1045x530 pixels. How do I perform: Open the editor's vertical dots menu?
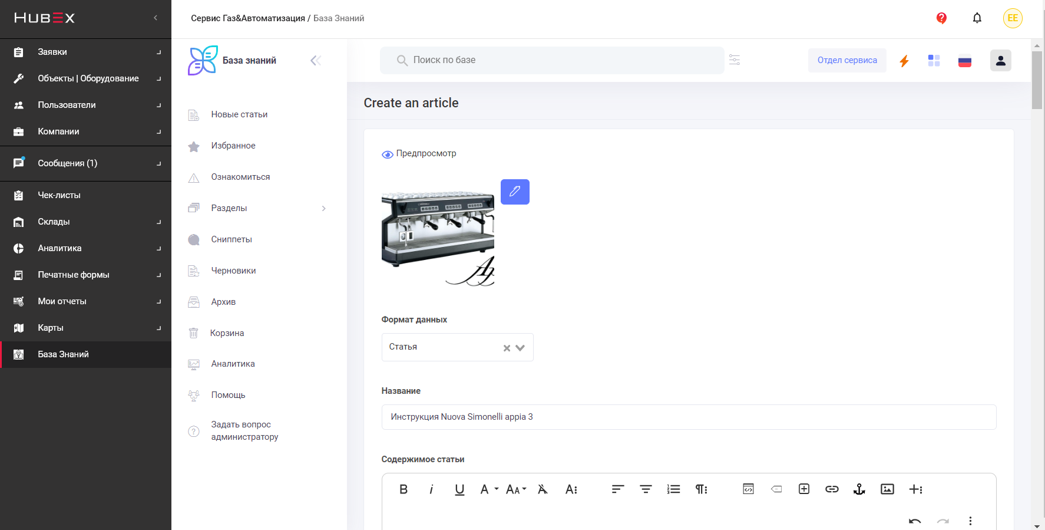click(970, 521)
